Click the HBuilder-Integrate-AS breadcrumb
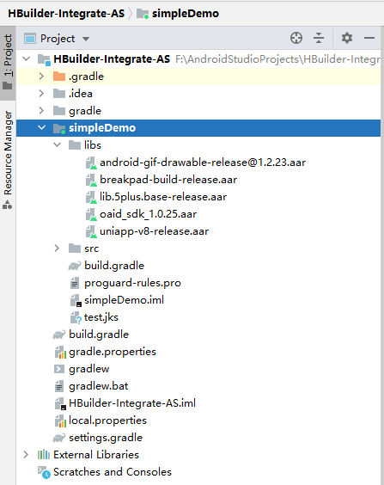 click(66, 14)
